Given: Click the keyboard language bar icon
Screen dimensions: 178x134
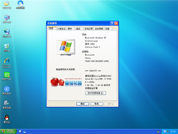Looking at the screenshot, I should click(x=158, y=131).
